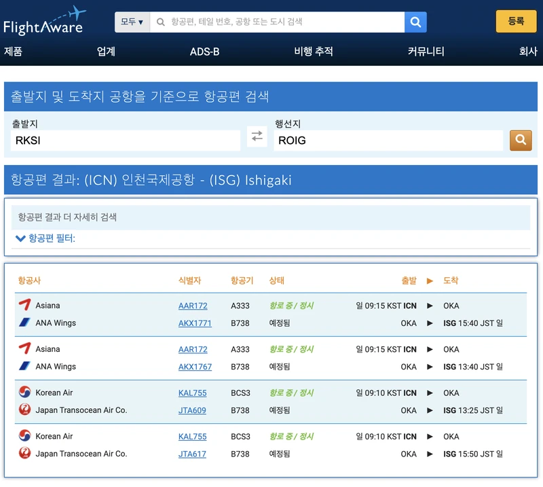
Task: Click the blue magnifier search button in header
Action: (x=415, y=22)
